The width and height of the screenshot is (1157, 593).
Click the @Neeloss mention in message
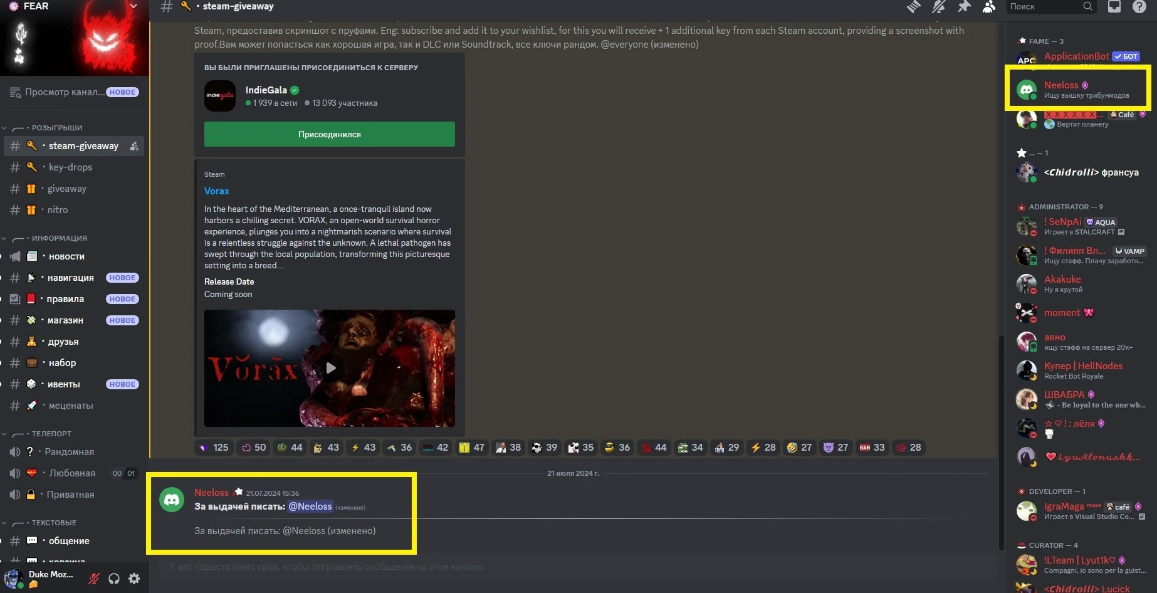pos(310,506)
